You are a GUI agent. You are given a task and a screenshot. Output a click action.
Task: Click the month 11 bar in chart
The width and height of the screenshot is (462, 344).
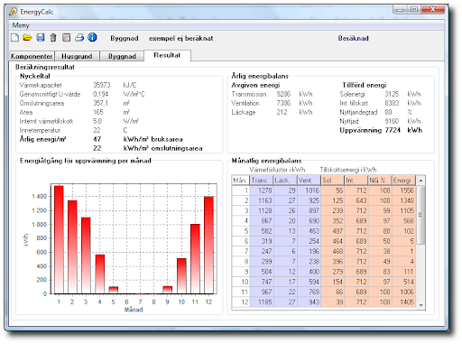(195, 259)
